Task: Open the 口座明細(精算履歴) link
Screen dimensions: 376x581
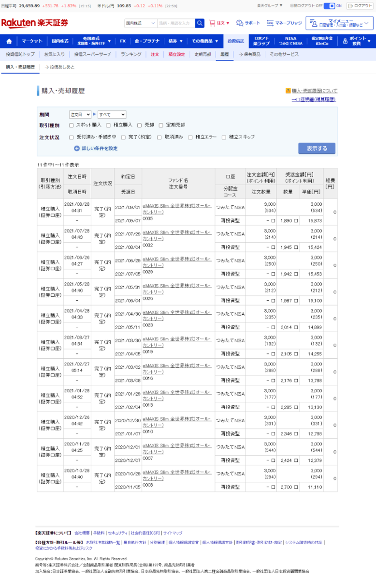Action: 314,99
